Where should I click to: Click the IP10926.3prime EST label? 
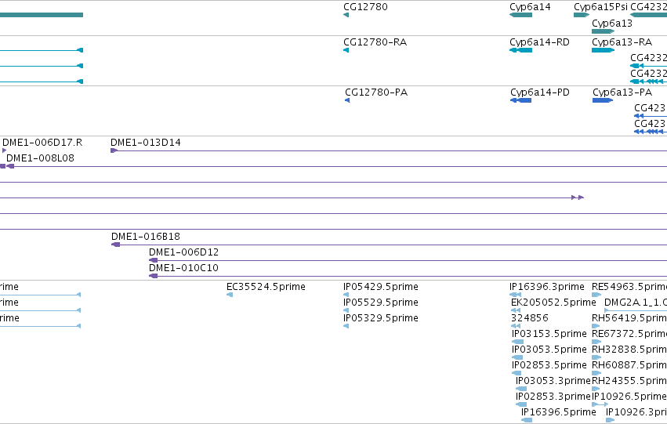636,413
